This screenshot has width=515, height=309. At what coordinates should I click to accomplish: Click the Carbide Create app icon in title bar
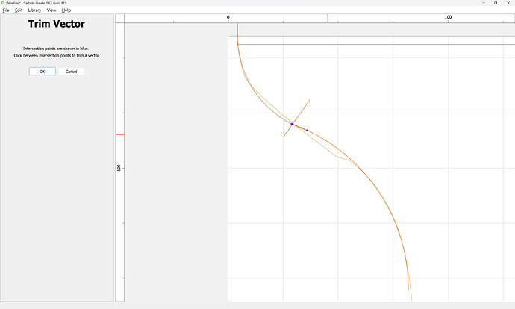click(x=3, y=3)
